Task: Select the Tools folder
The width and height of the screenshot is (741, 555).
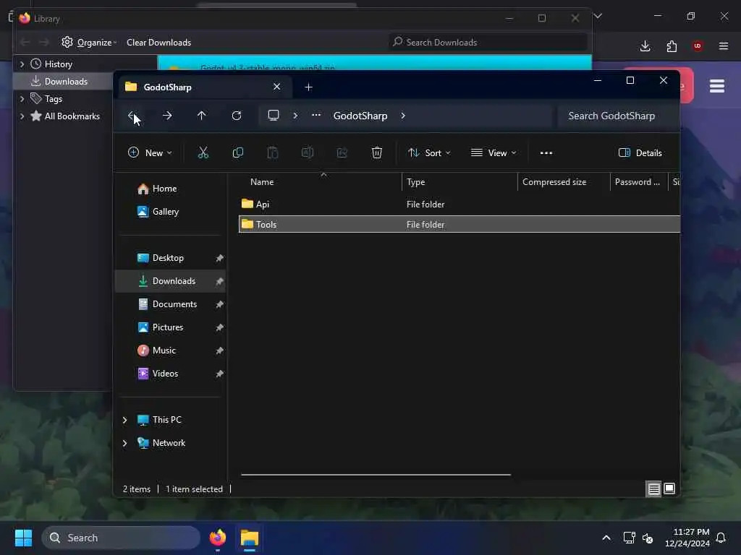Action: pos(460,224)
